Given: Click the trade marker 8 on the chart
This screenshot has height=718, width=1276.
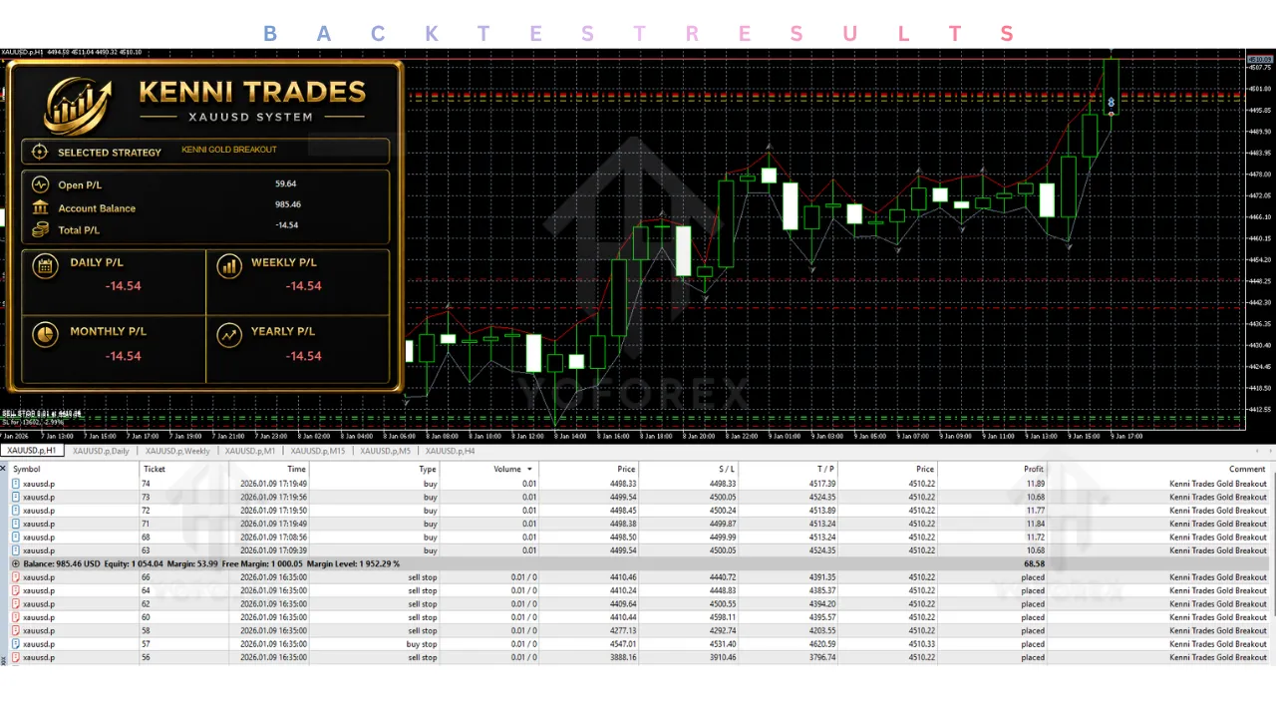Looking at the screenshot, I should tap(1112, 103).
